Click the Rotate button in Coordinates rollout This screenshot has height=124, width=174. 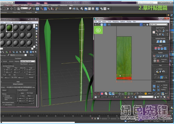click(31, 77)
